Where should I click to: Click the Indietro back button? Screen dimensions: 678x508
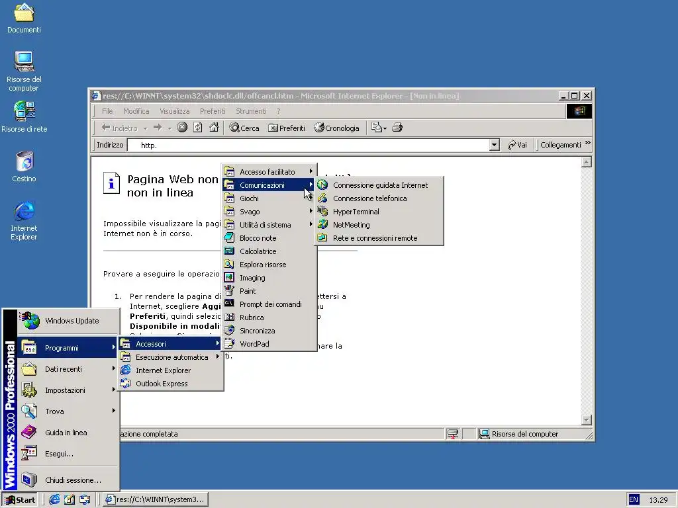[119, 128]
